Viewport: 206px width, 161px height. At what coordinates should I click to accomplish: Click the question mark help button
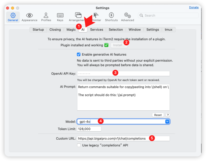tap(168, 115)
